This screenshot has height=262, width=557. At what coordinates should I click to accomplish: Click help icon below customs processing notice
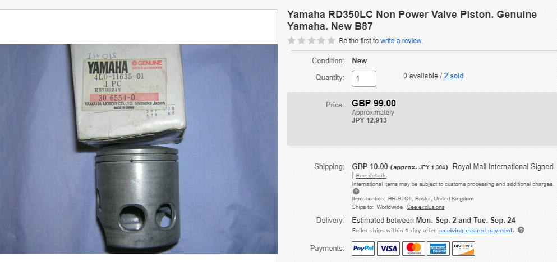point(356,191)
